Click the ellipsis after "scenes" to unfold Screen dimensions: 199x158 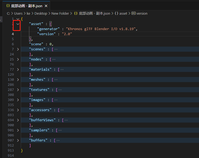pyautogui.click(x=56, y=49)
